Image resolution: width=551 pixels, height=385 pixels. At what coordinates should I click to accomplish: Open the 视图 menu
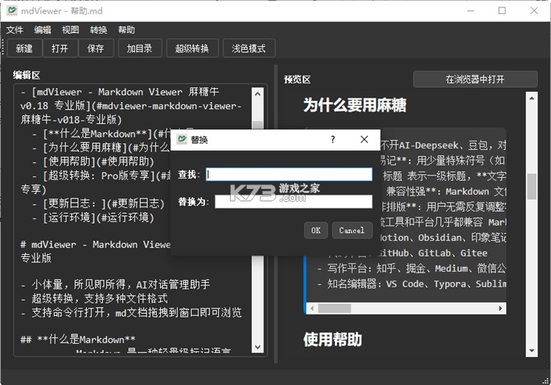coord(71,30)
